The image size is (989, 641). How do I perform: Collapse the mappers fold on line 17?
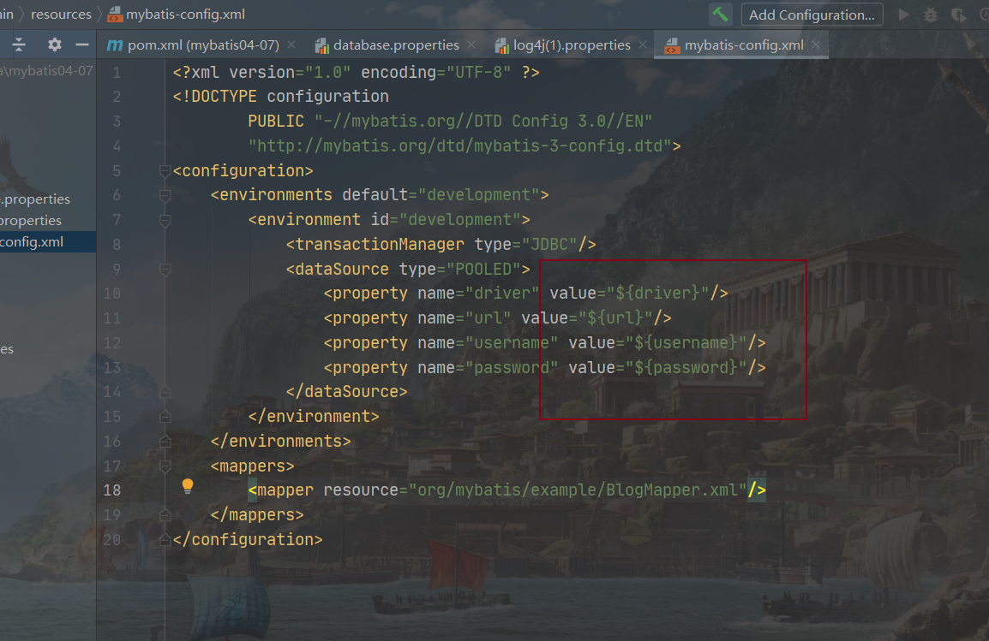[x=165, y=466]
